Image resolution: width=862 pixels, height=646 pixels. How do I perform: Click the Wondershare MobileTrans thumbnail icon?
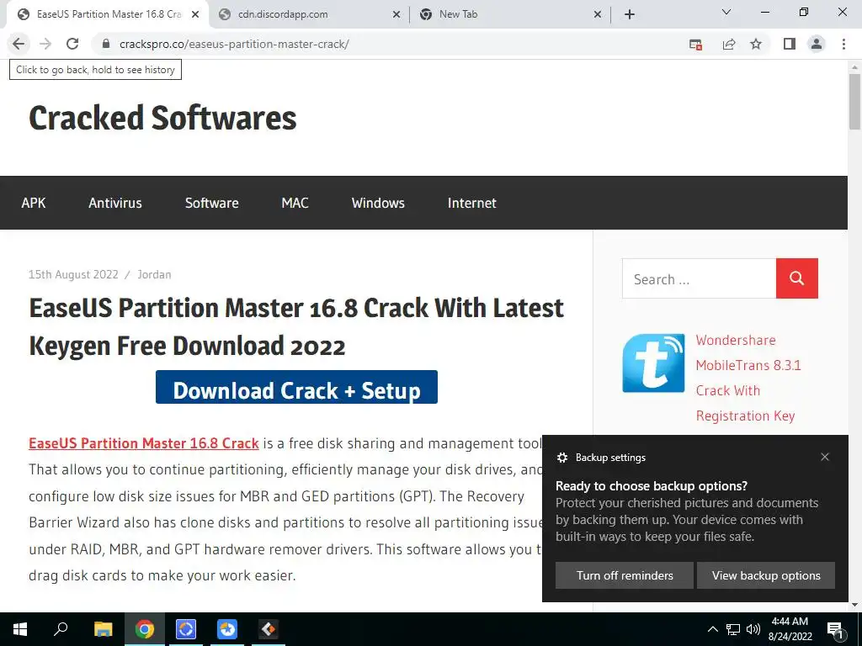click(653, 363)
